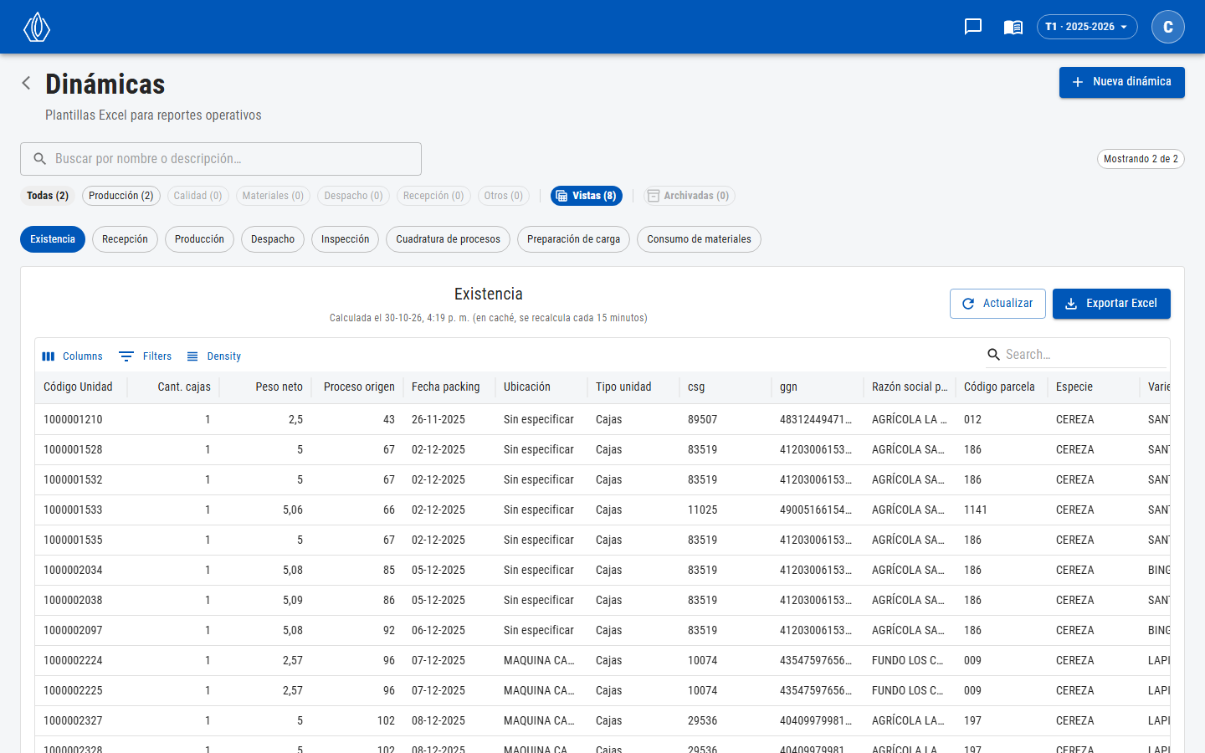Image resolution: width=1205 pixels, height=753 pixels.
Task: Click the Exportar Excel button
Action: (x=1111, y=304)
